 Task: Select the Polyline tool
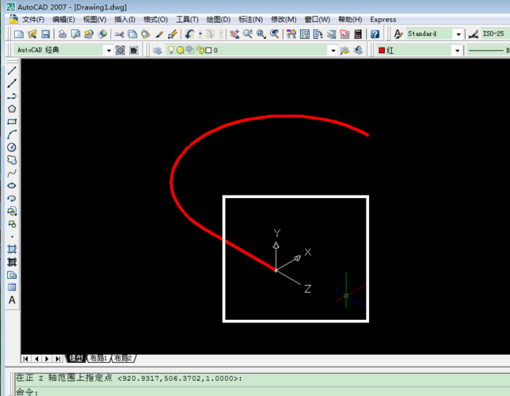[x=12, y=96]
